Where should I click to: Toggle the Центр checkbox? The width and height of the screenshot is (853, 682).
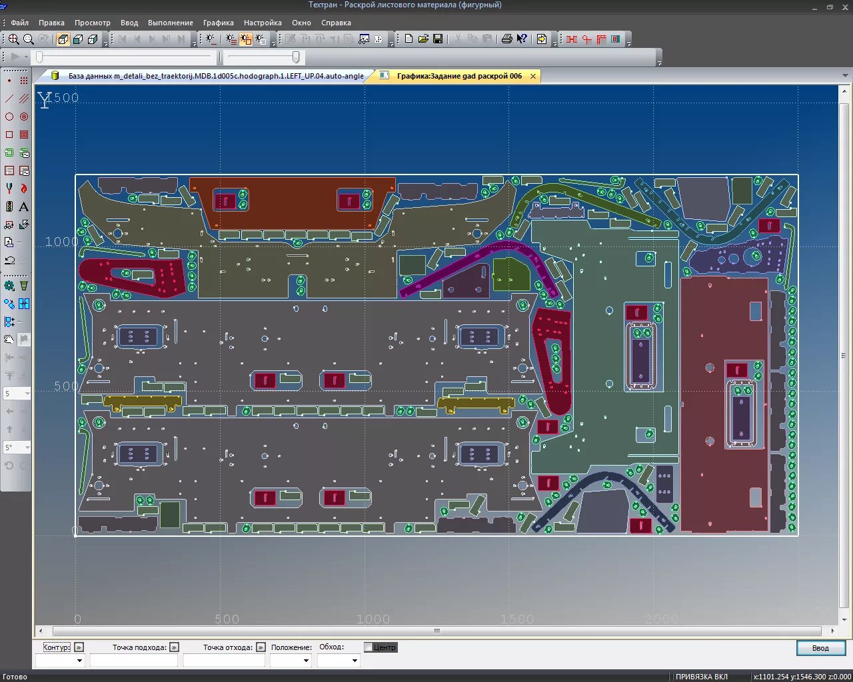click(369, 647)
